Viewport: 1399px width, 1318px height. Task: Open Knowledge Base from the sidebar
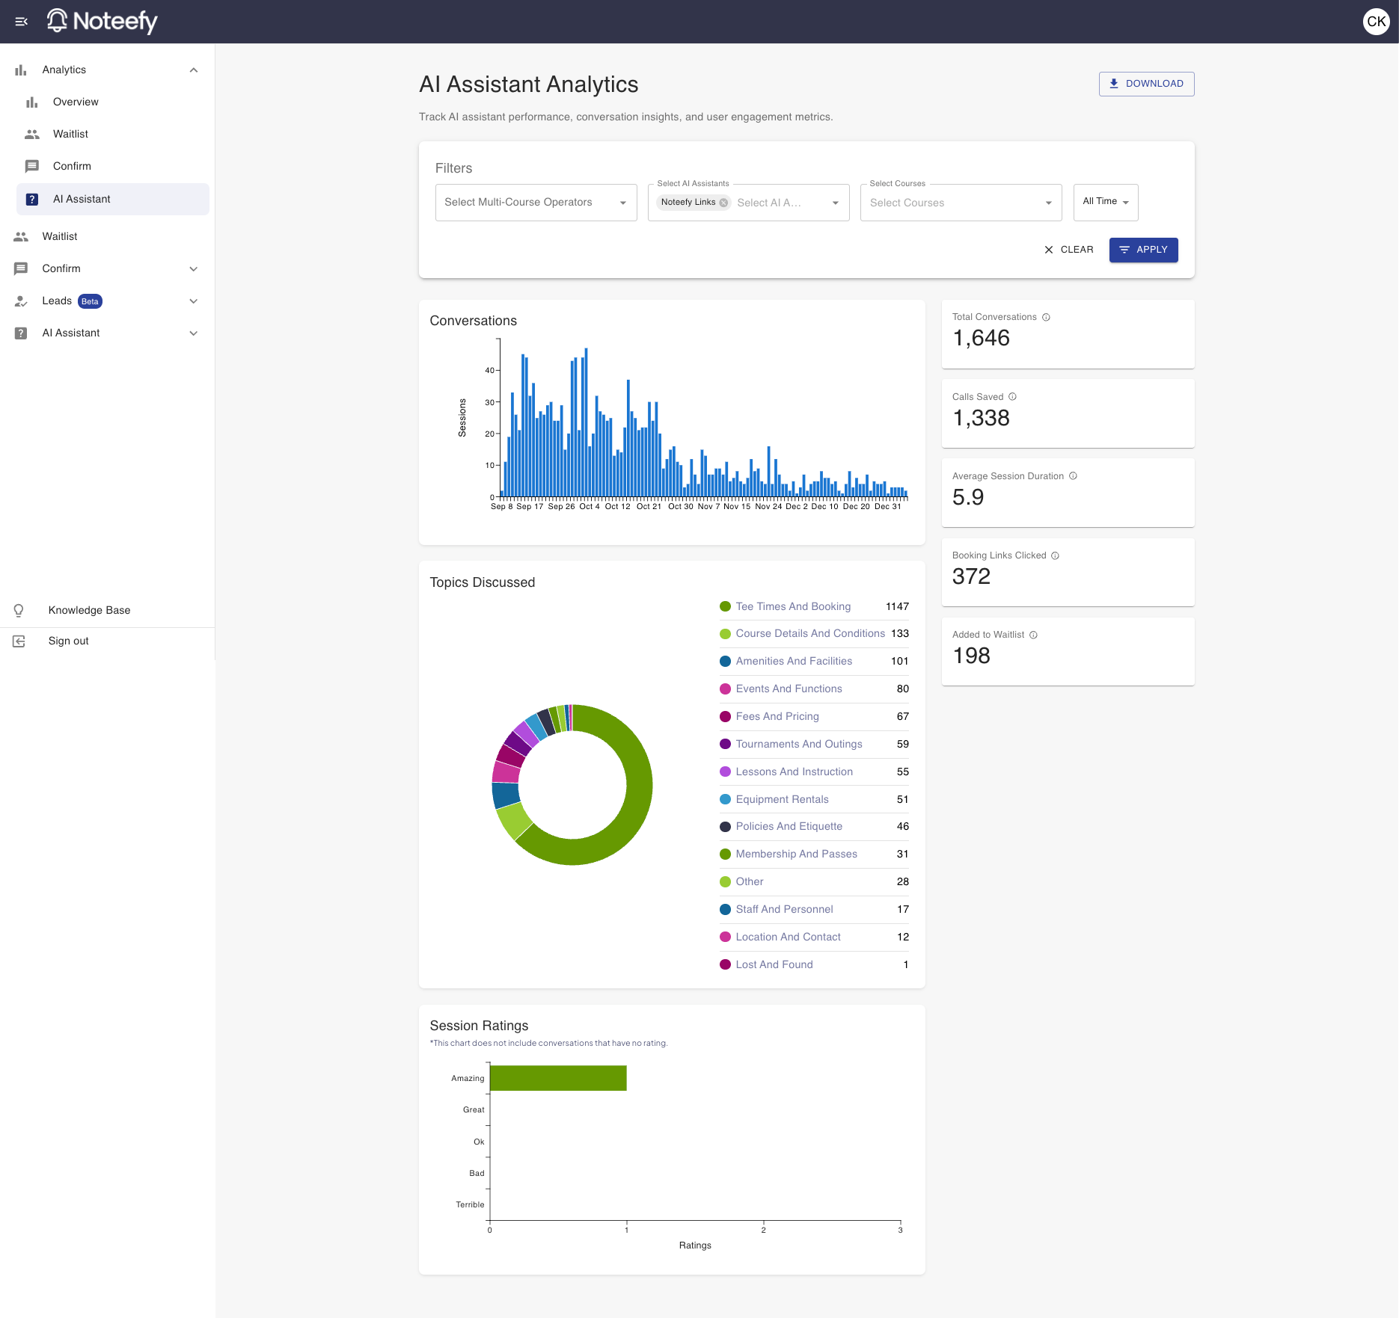89,610
